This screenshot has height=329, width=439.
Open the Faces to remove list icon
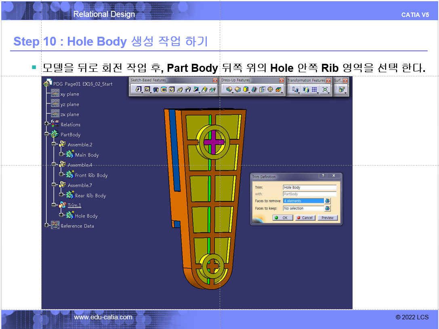click(x=328, y=201)
